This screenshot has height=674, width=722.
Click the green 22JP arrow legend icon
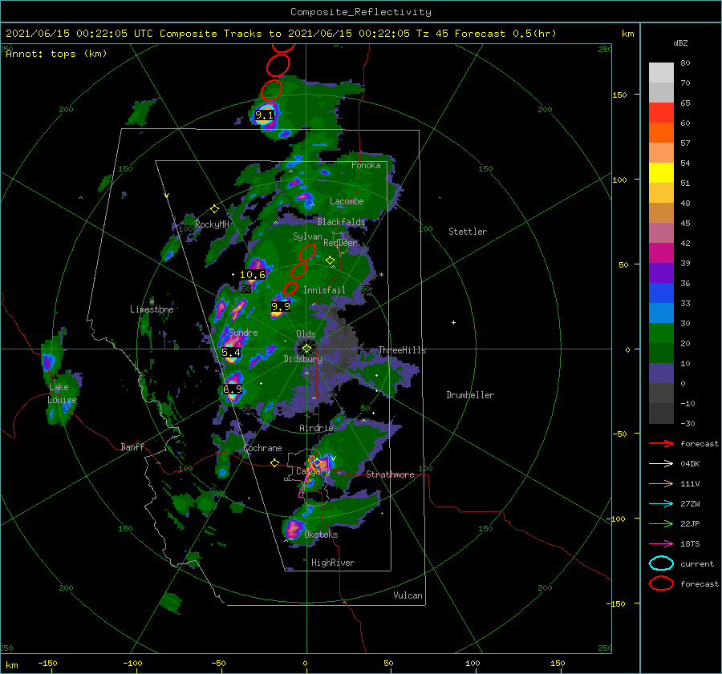[661, 523]
